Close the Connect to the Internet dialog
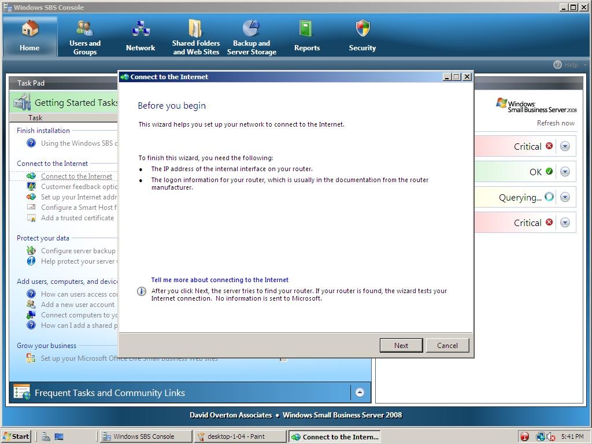Screen dimensions: 592x444 click(467, 77)
